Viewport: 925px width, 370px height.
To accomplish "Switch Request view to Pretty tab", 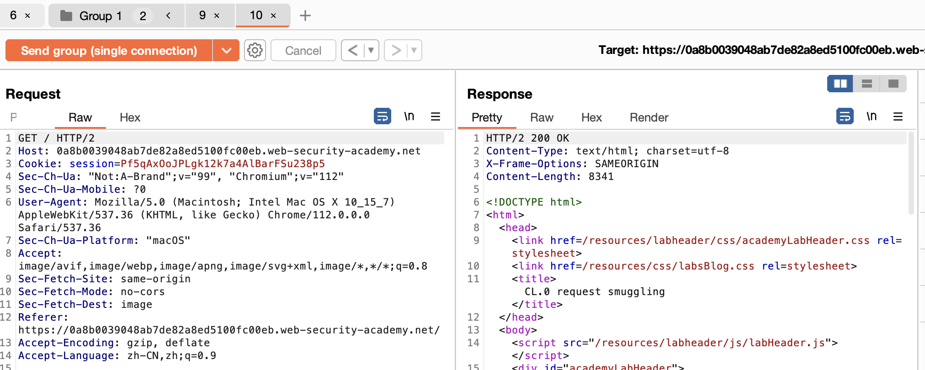I will pyautogui.click(x=14, y=117).
